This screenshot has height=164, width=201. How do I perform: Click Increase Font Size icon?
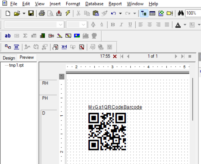[93, 25]
